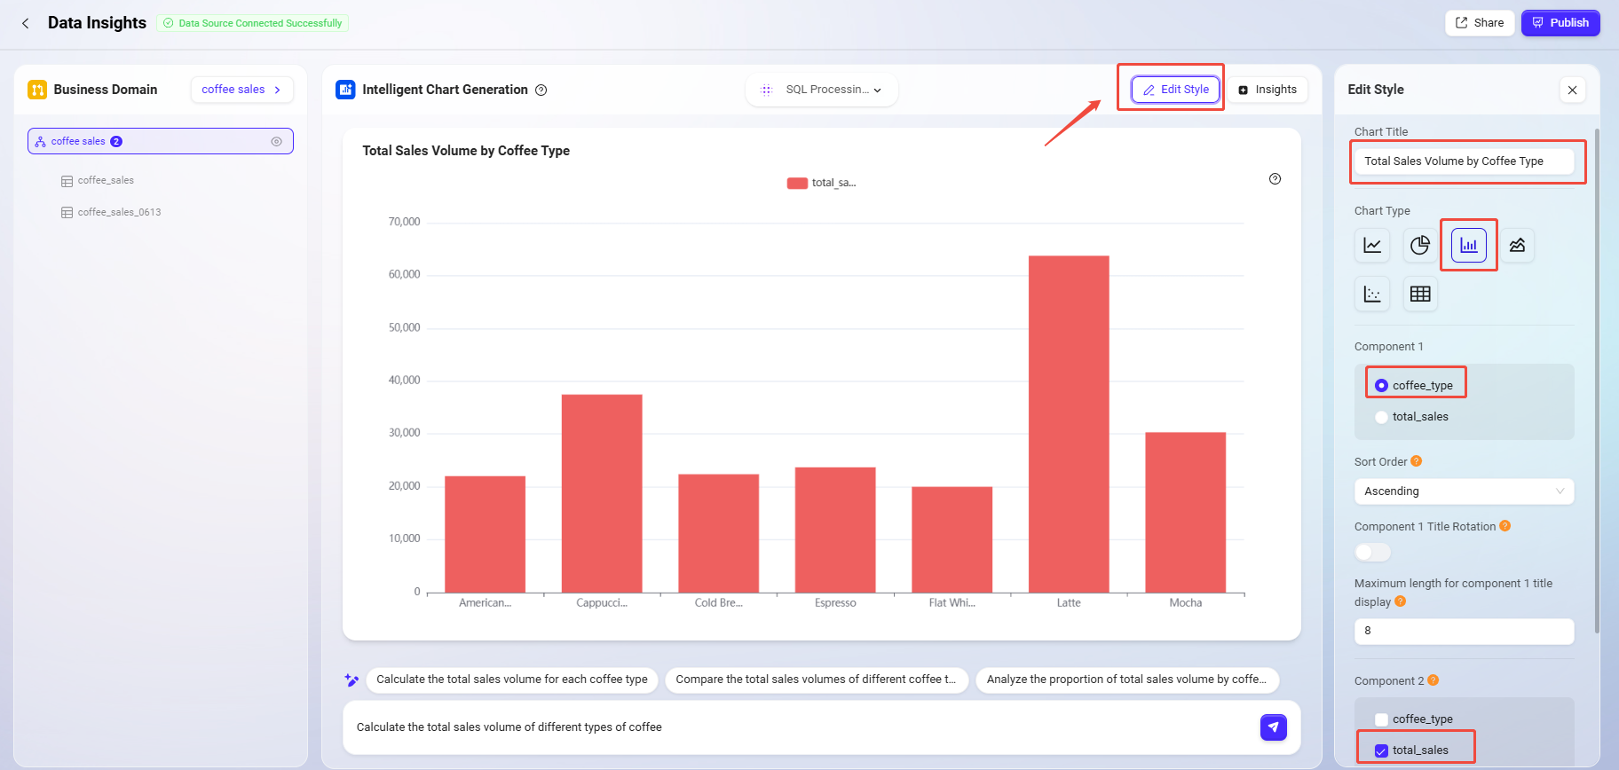The height and width of the screenshot is (770, 1619).
Task: Open the coffee sales domain selector
Action: [241, 90]
